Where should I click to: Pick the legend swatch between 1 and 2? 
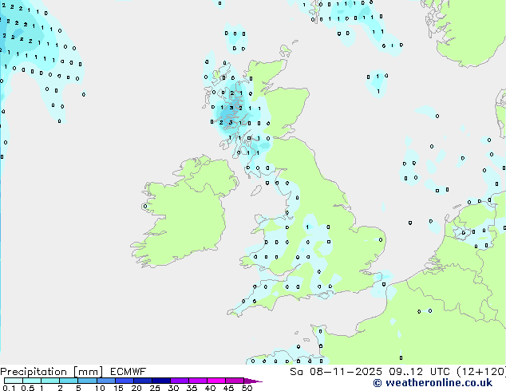50,381
